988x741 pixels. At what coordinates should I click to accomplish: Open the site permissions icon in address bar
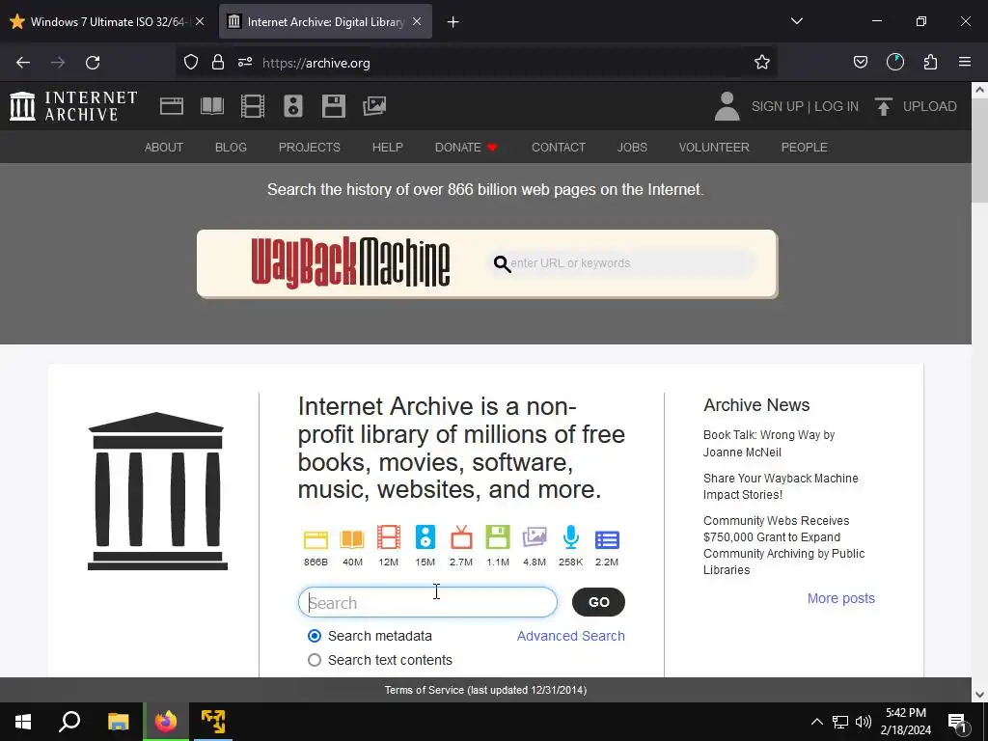pos(245,63)
